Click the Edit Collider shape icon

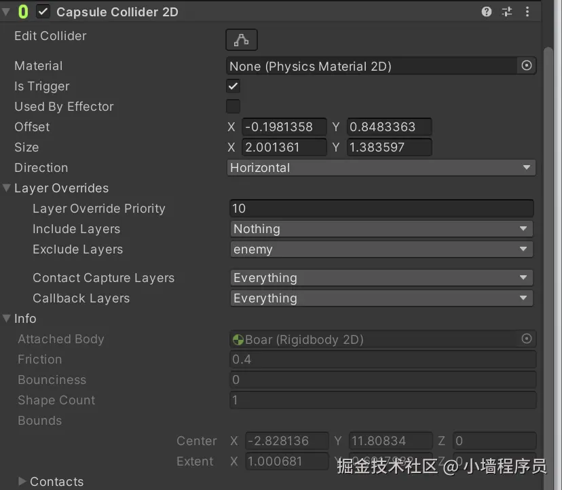[x=241, y=39]
